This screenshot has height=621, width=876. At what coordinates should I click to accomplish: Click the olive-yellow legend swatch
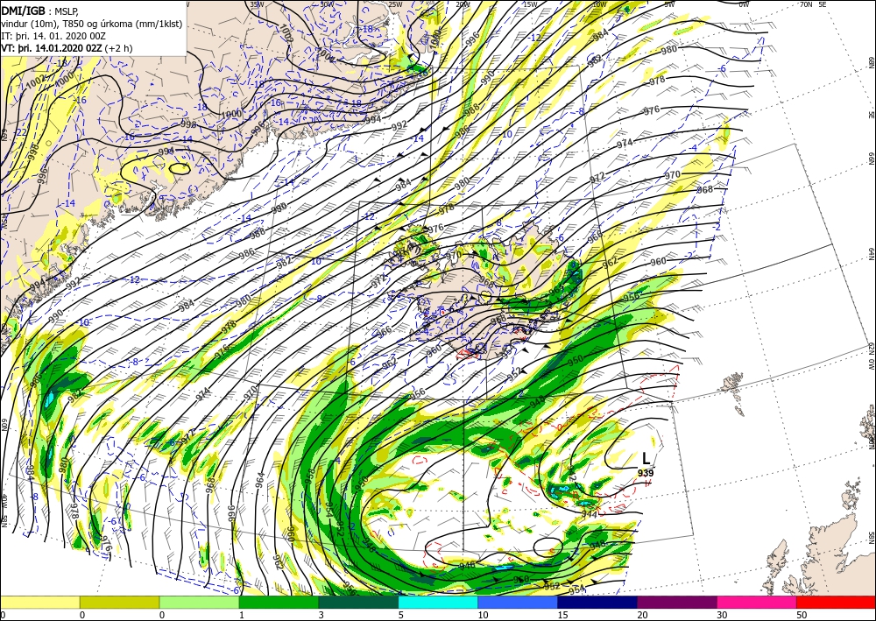[119, 602]
